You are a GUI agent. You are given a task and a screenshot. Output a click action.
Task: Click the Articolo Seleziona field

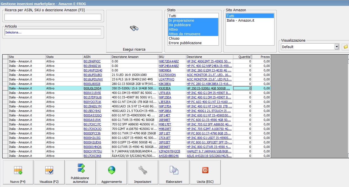(53, 32)
